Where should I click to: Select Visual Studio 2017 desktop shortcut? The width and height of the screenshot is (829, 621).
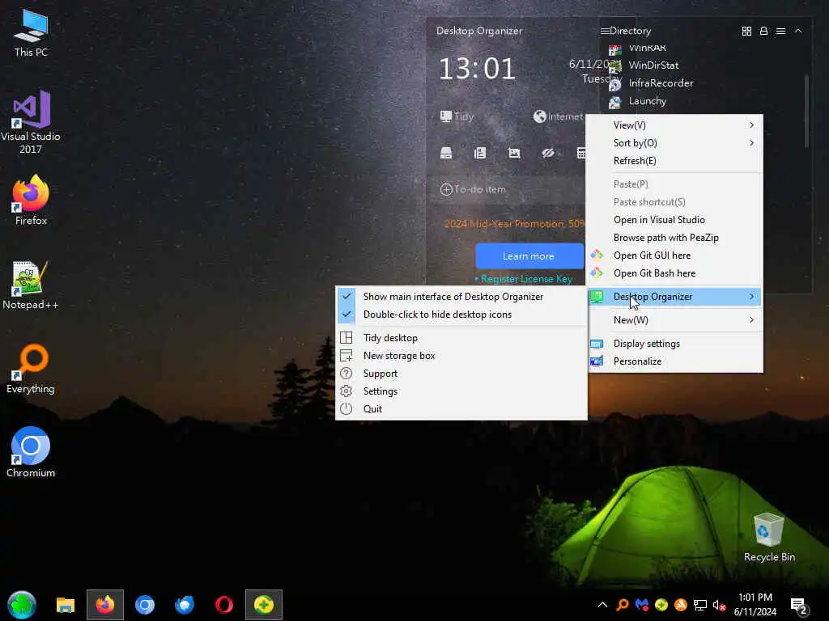pyautogui.click(x=31, y=123)
